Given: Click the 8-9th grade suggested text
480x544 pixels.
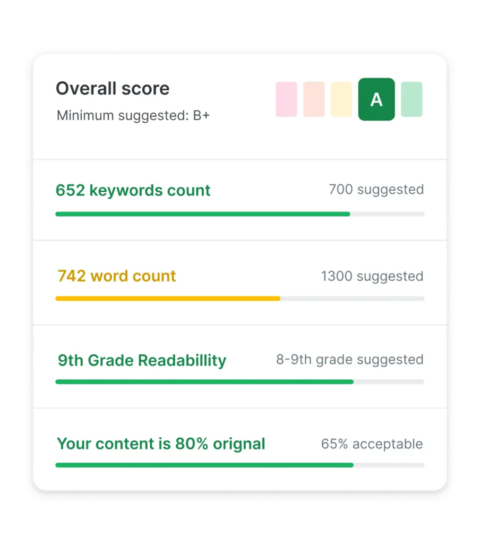Looking at the screenshot, I should click(x=349, y=360).
